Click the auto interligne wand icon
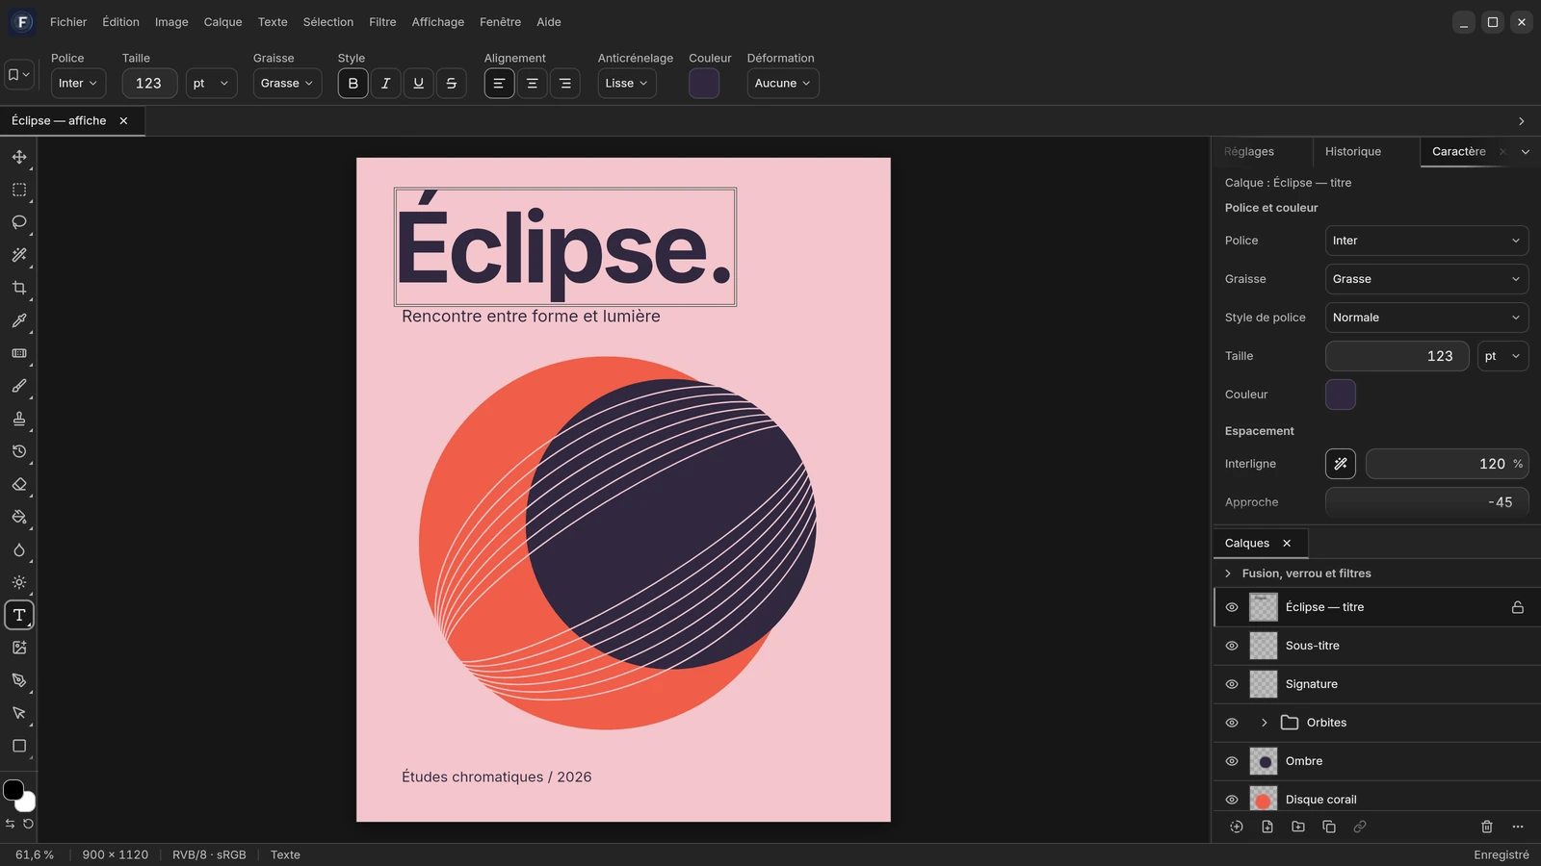Image resolution: width=1541 pixels, height=866 pixels. tap(1341, 464)
